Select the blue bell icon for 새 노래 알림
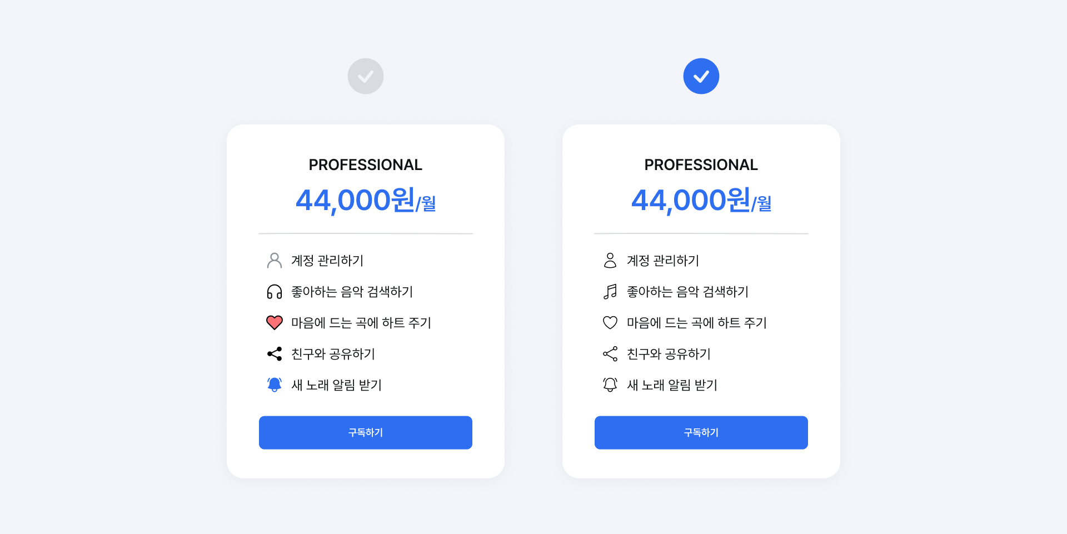 coord(274,385)
